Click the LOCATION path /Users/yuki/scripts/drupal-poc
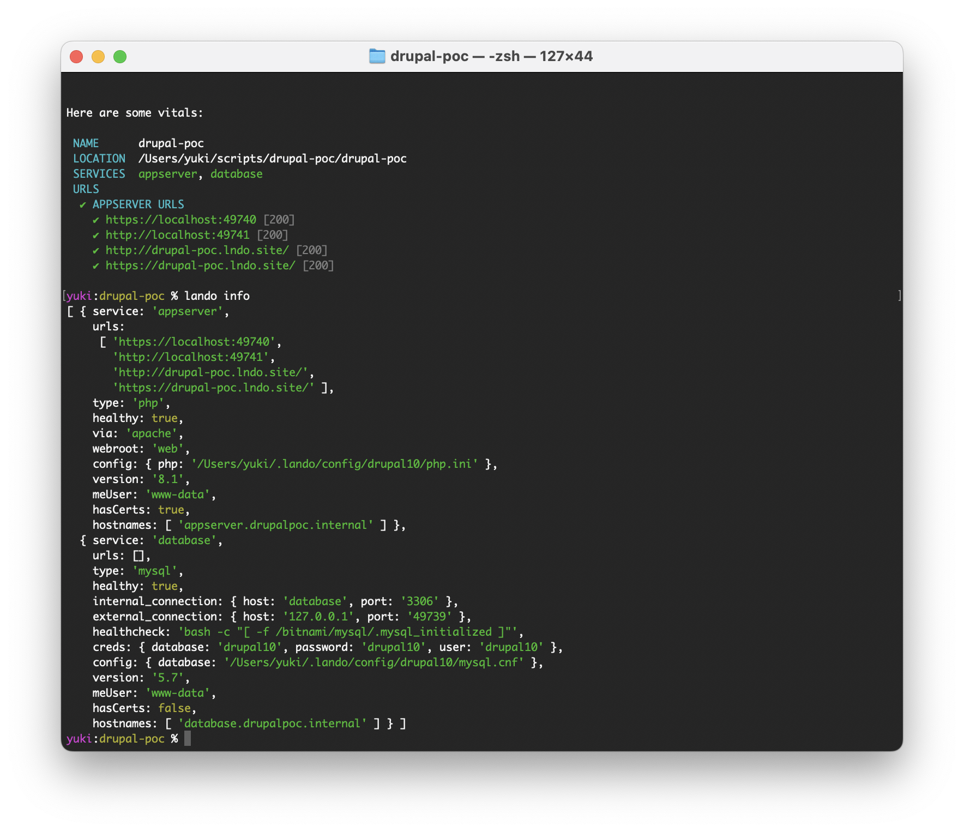The width and height of the screenshot is (964, 832). (x=273, y=159)
